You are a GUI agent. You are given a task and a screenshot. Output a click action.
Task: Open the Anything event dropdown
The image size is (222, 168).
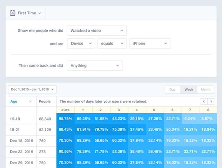click(94, 65)
